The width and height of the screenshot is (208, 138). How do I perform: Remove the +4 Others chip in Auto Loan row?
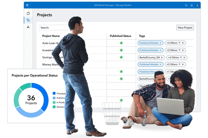(x=183, y=43)
